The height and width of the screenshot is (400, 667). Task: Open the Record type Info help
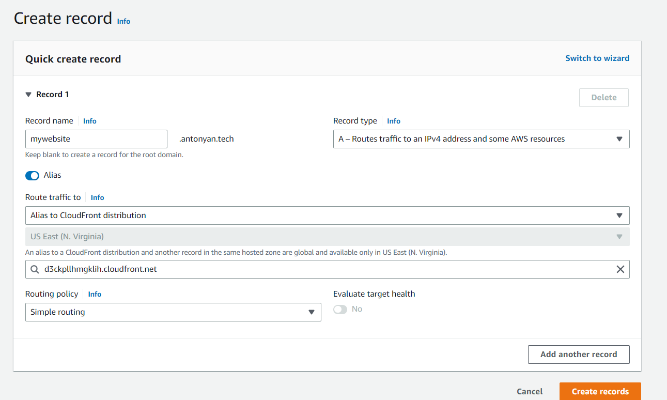pyautogui.click(x=393, y=120)
